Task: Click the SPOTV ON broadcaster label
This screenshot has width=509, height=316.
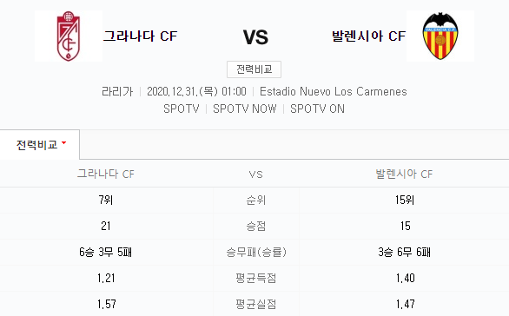Action: pos(318,109)
